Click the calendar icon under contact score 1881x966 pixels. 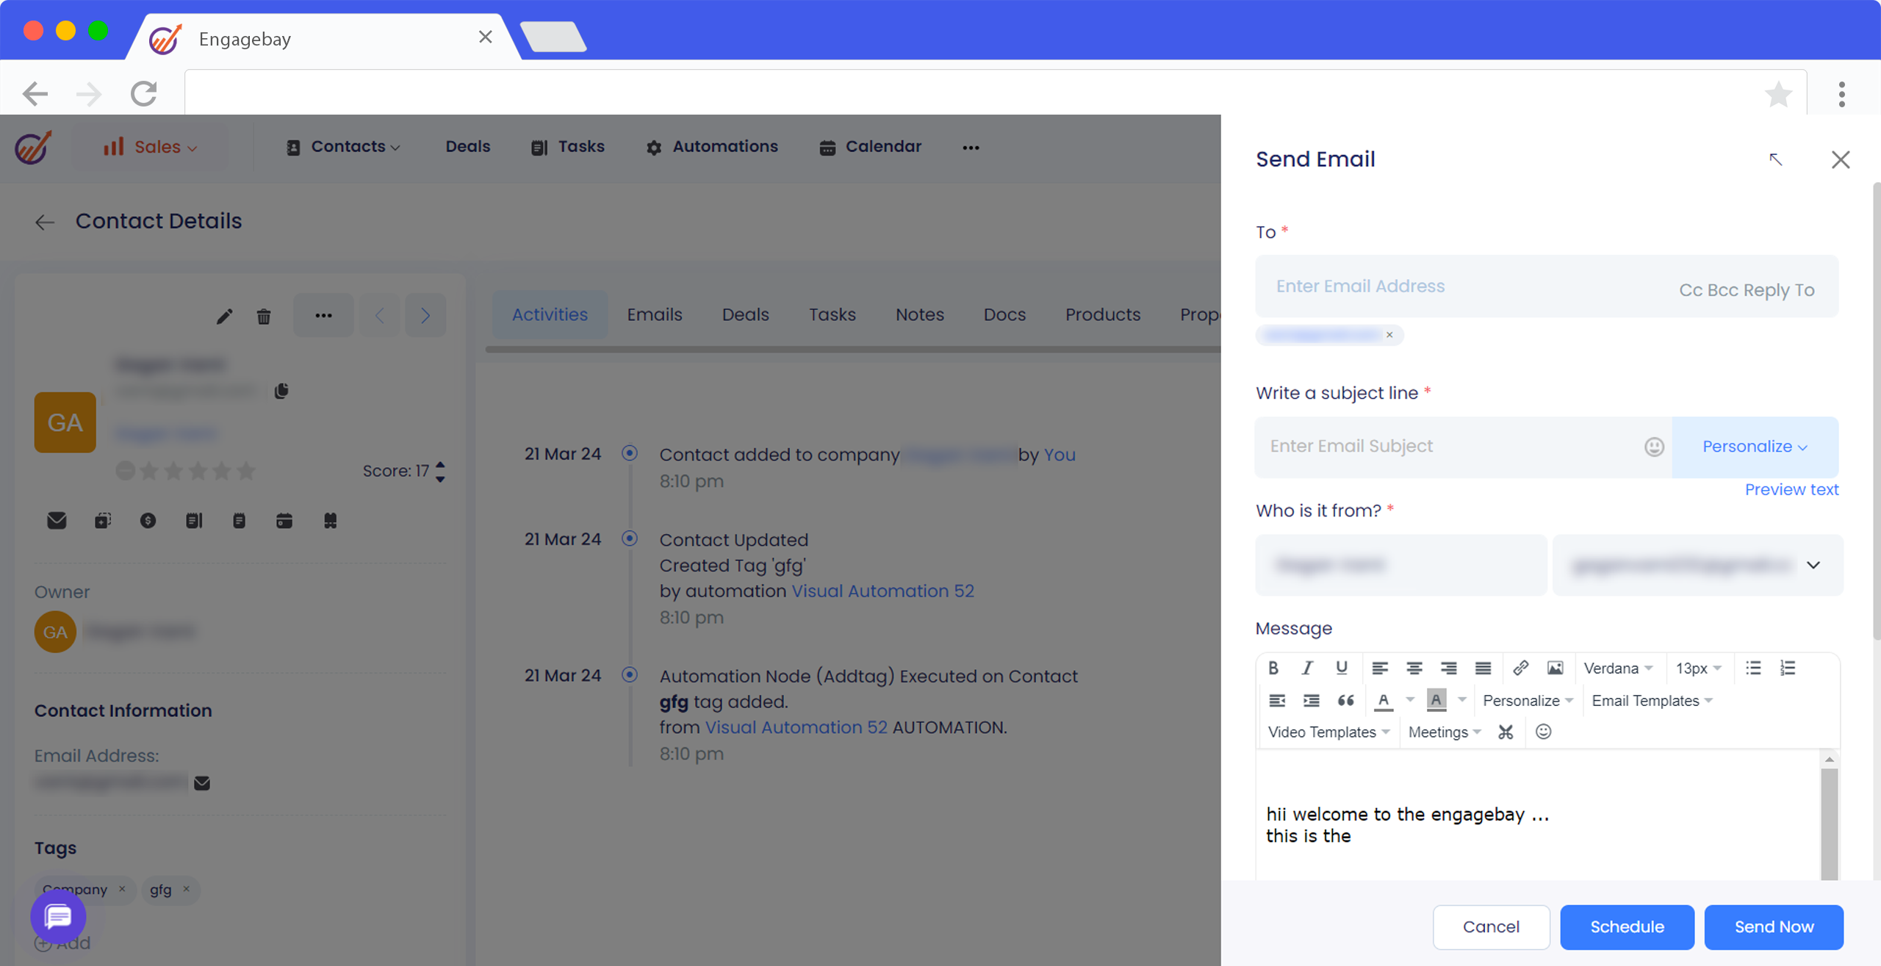coord(284,521)
